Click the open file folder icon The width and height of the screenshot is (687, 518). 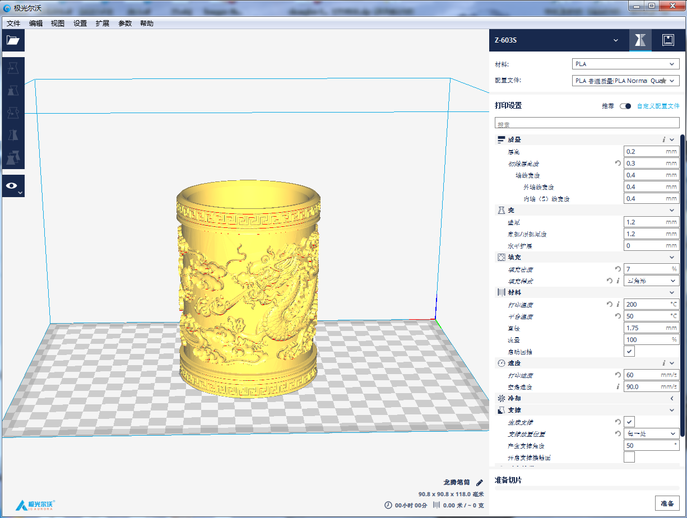point(13,40)
